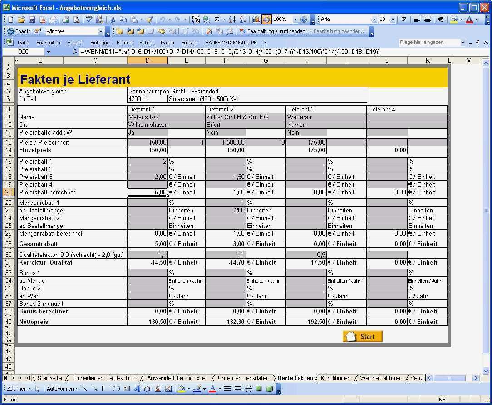This screenshot has height=405, width=492.
Task: Select column D header
Action: tap(148, 60)
